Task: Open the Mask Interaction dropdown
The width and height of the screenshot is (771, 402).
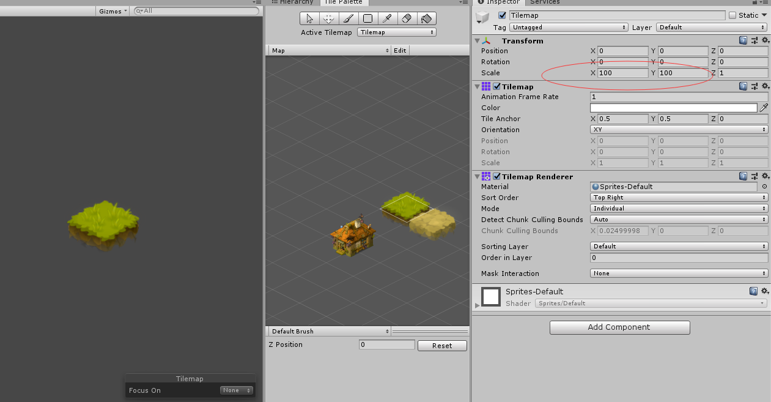Action: pyautogui.click(x=679, y=274)
